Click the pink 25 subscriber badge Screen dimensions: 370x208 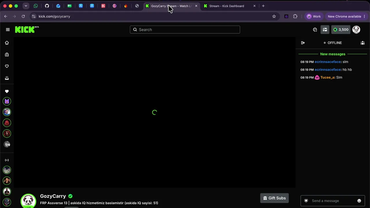point(317,77)
